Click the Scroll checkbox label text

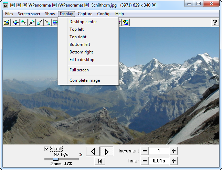(56, 149)
